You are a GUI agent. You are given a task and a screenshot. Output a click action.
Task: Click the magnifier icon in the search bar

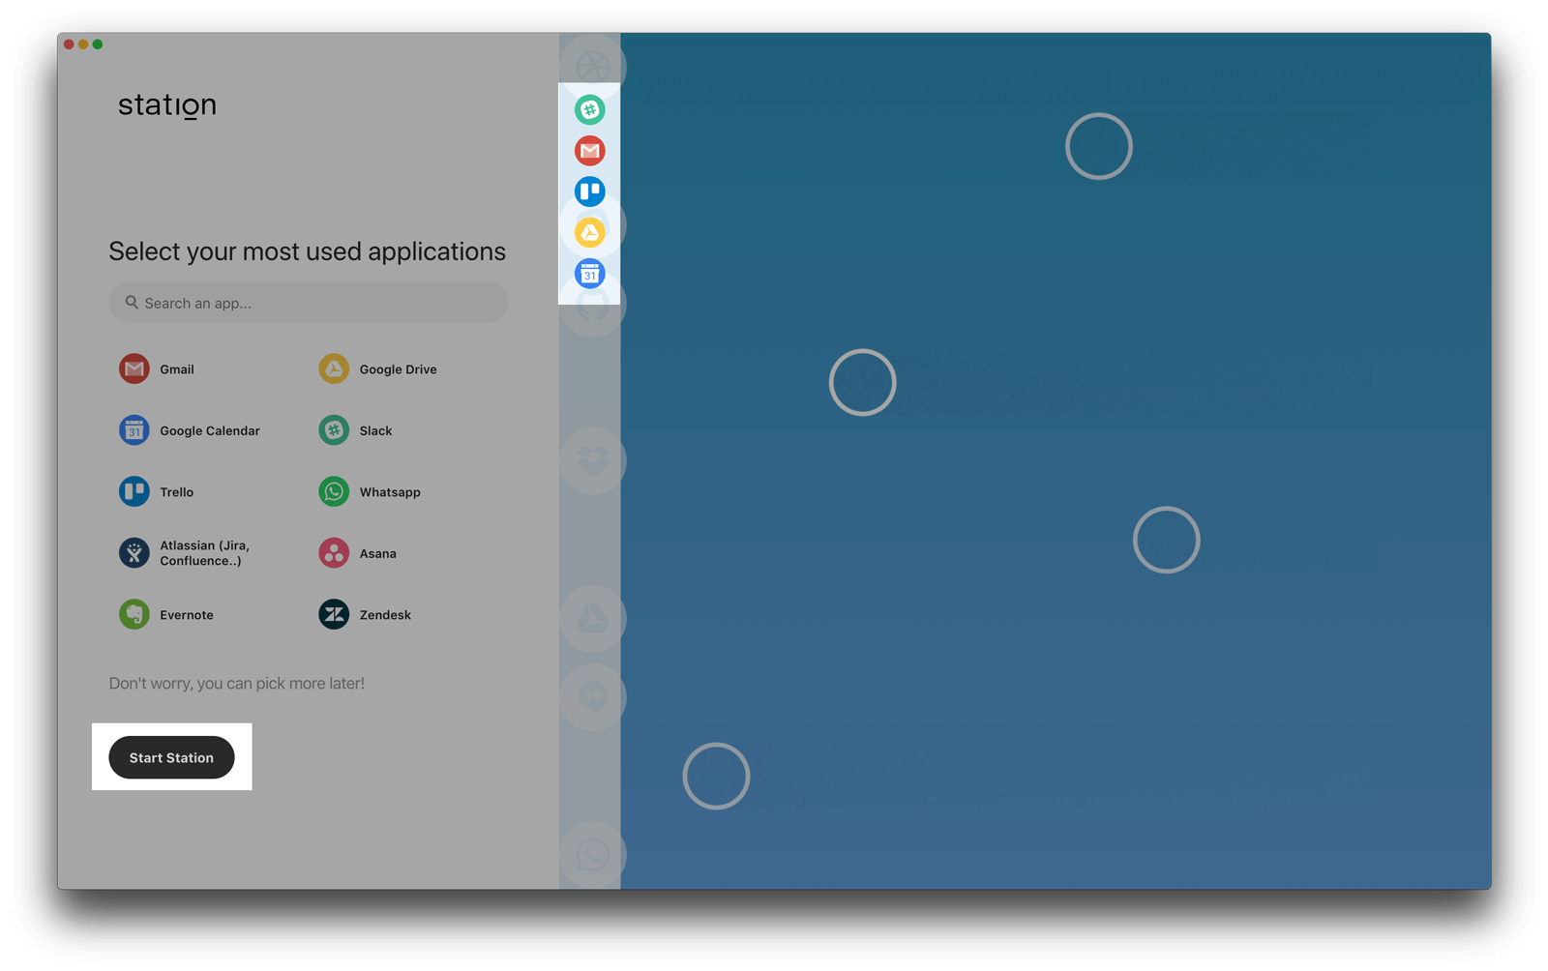(x=132, y=302)
